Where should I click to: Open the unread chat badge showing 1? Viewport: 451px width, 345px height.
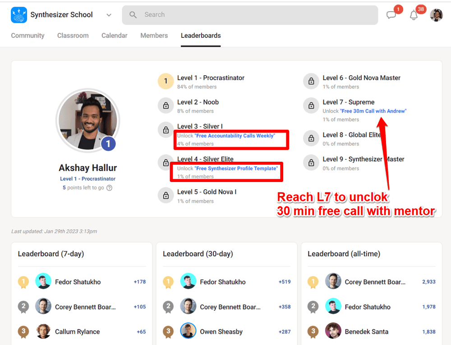coord(398,9)
